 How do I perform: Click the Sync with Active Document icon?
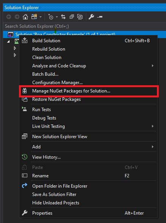coord(63,17)
